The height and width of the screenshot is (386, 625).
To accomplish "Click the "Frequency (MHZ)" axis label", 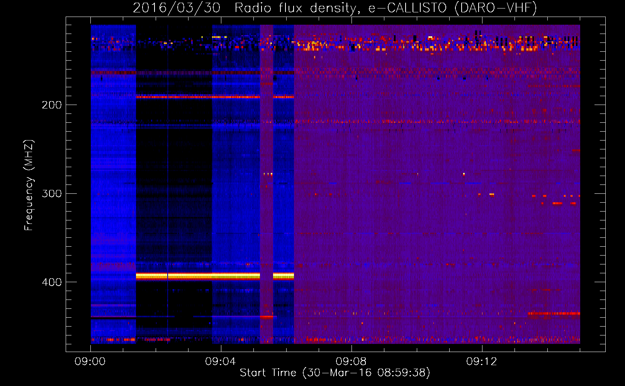I will pos(29,185).
